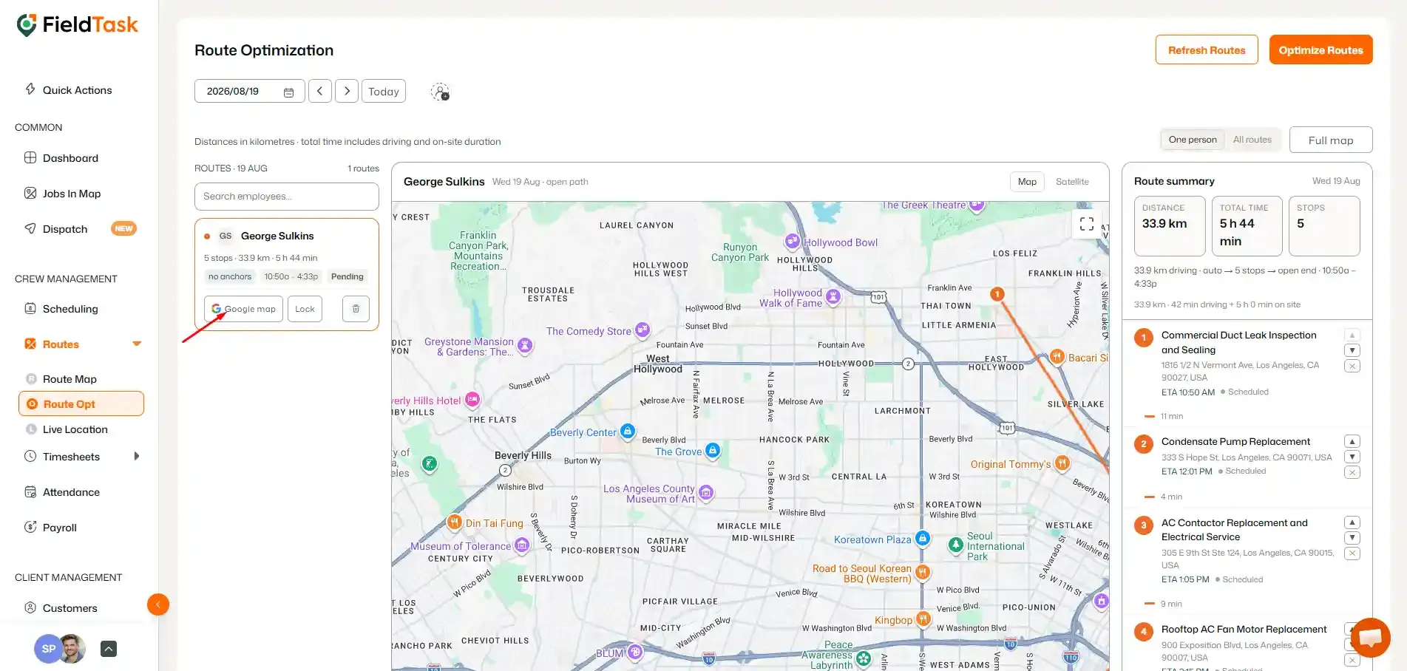The width and height of the screenshot is (1407, 671).
Task: Open Route Map sub-item
Action: tap(69, 379)
